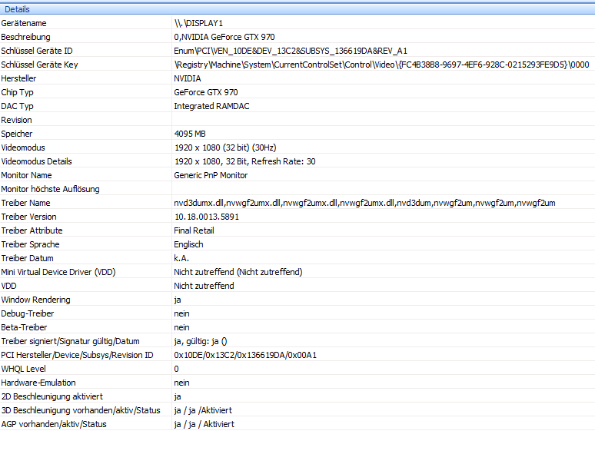Screen dimensions: 595x464
Task: Click the Treiber Name label
Action: click(x=25, y=203)
